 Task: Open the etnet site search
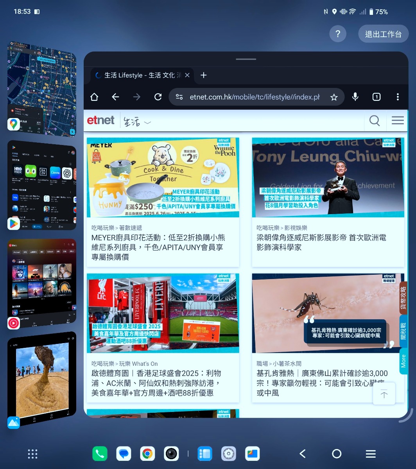coord(374,121)
